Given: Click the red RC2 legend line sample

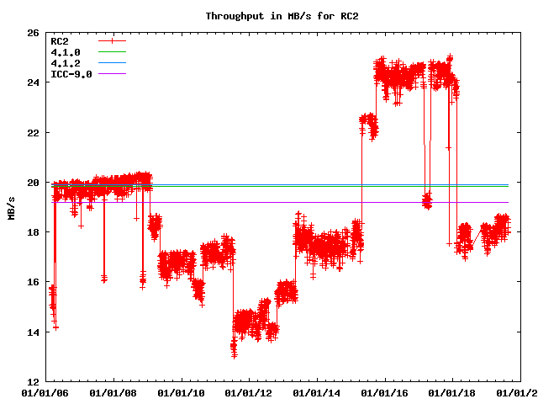Looking at the screenshot, I should tap(112, 41).
